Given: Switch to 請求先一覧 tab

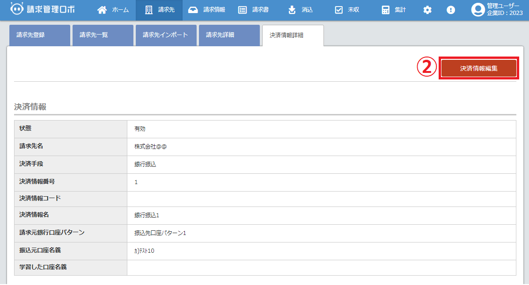Looking at the screenshot, I should (x=103, y=35).
